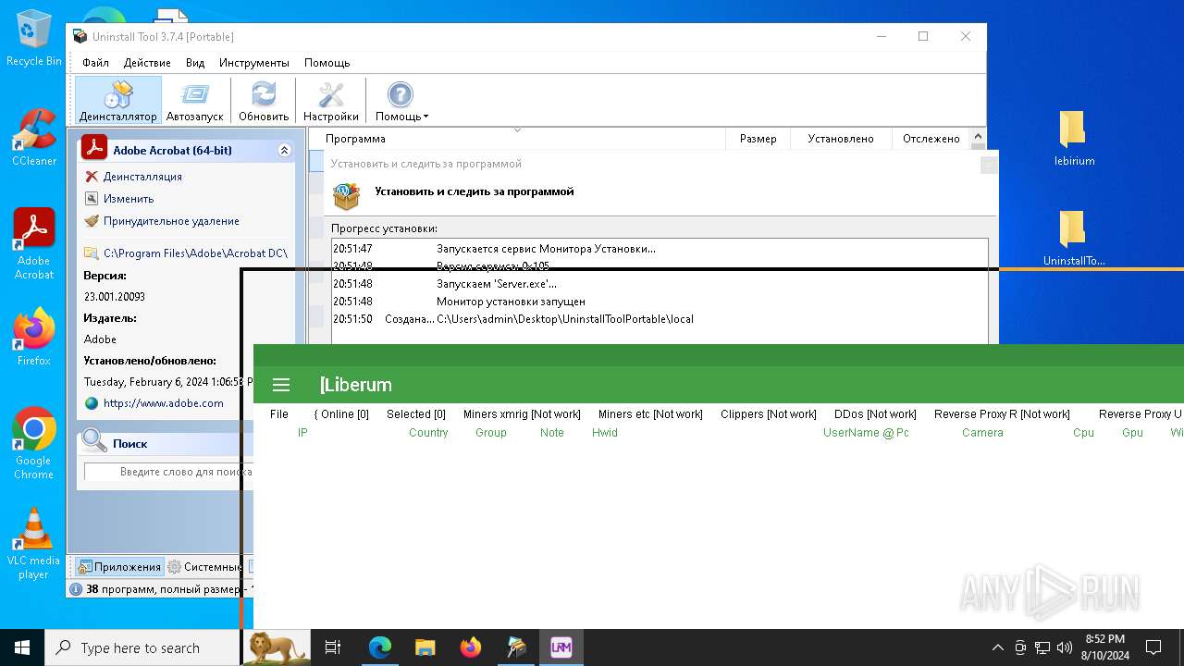Click the Изменить action link
The height and width of the screenshot is (666, 1184).
tap(129, 199)
